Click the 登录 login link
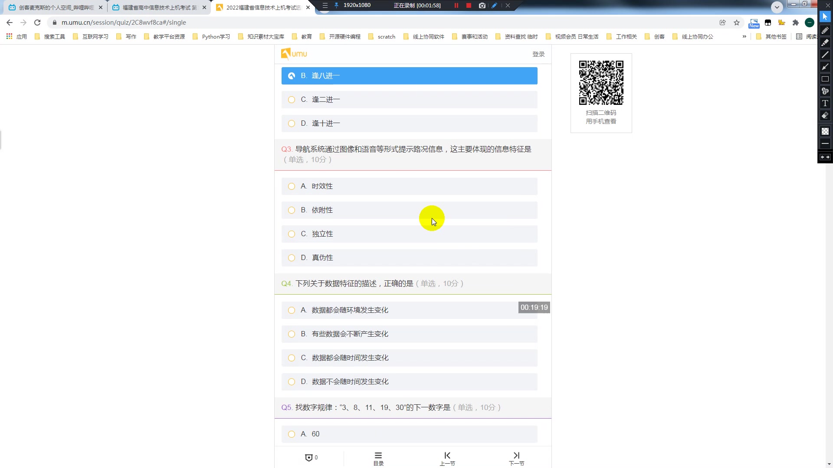833x468 pixels. 538,54
